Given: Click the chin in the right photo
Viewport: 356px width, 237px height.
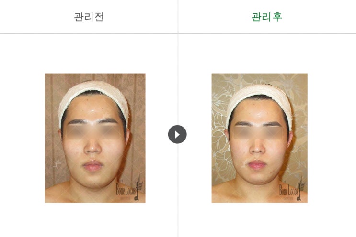Looking at the screenshot, I should (x=257, y=179).
